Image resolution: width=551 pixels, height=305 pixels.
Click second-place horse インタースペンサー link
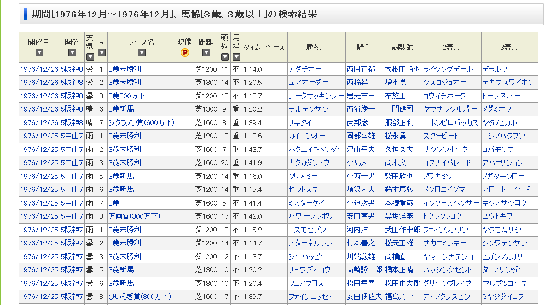tap(451, 203)
